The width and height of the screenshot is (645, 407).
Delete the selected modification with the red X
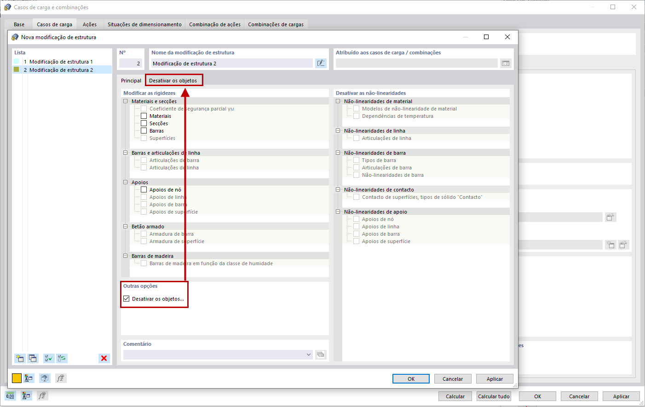104,358
